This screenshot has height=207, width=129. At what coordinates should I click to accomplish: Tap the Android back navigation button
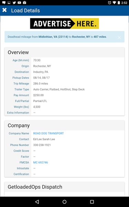[37, 202]
